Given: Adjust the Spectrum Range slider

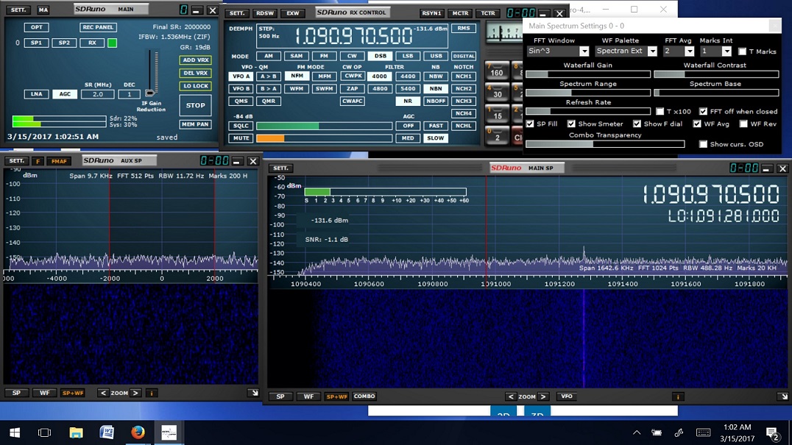Looking at the screenshot, I should [588, 93].
